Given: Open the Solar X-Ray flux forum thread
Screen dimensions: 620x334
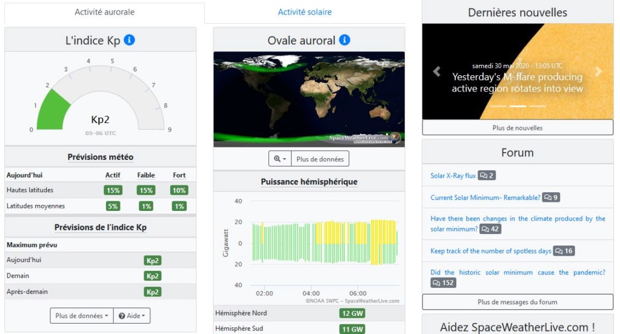Looking at the screenshot, I should (x=453, y=176).
